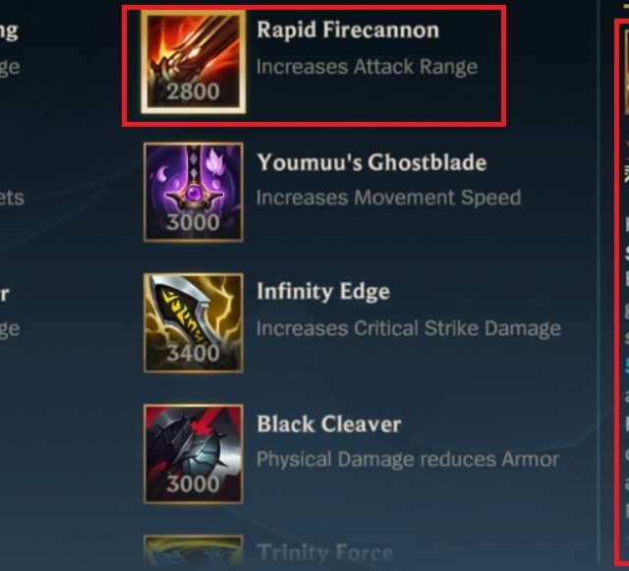Click the Increases Attack Range description
The width and height of the screenshot is (629, 571).
(x=367, y=67)
